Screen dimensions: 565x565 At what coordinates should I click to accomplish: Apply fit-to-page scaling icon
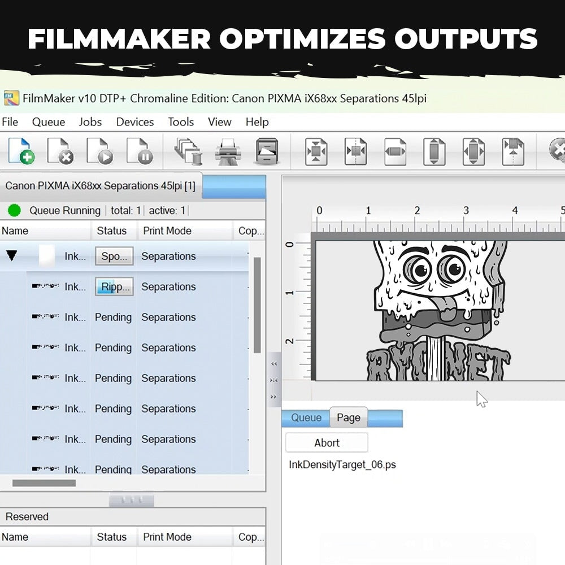316,151
